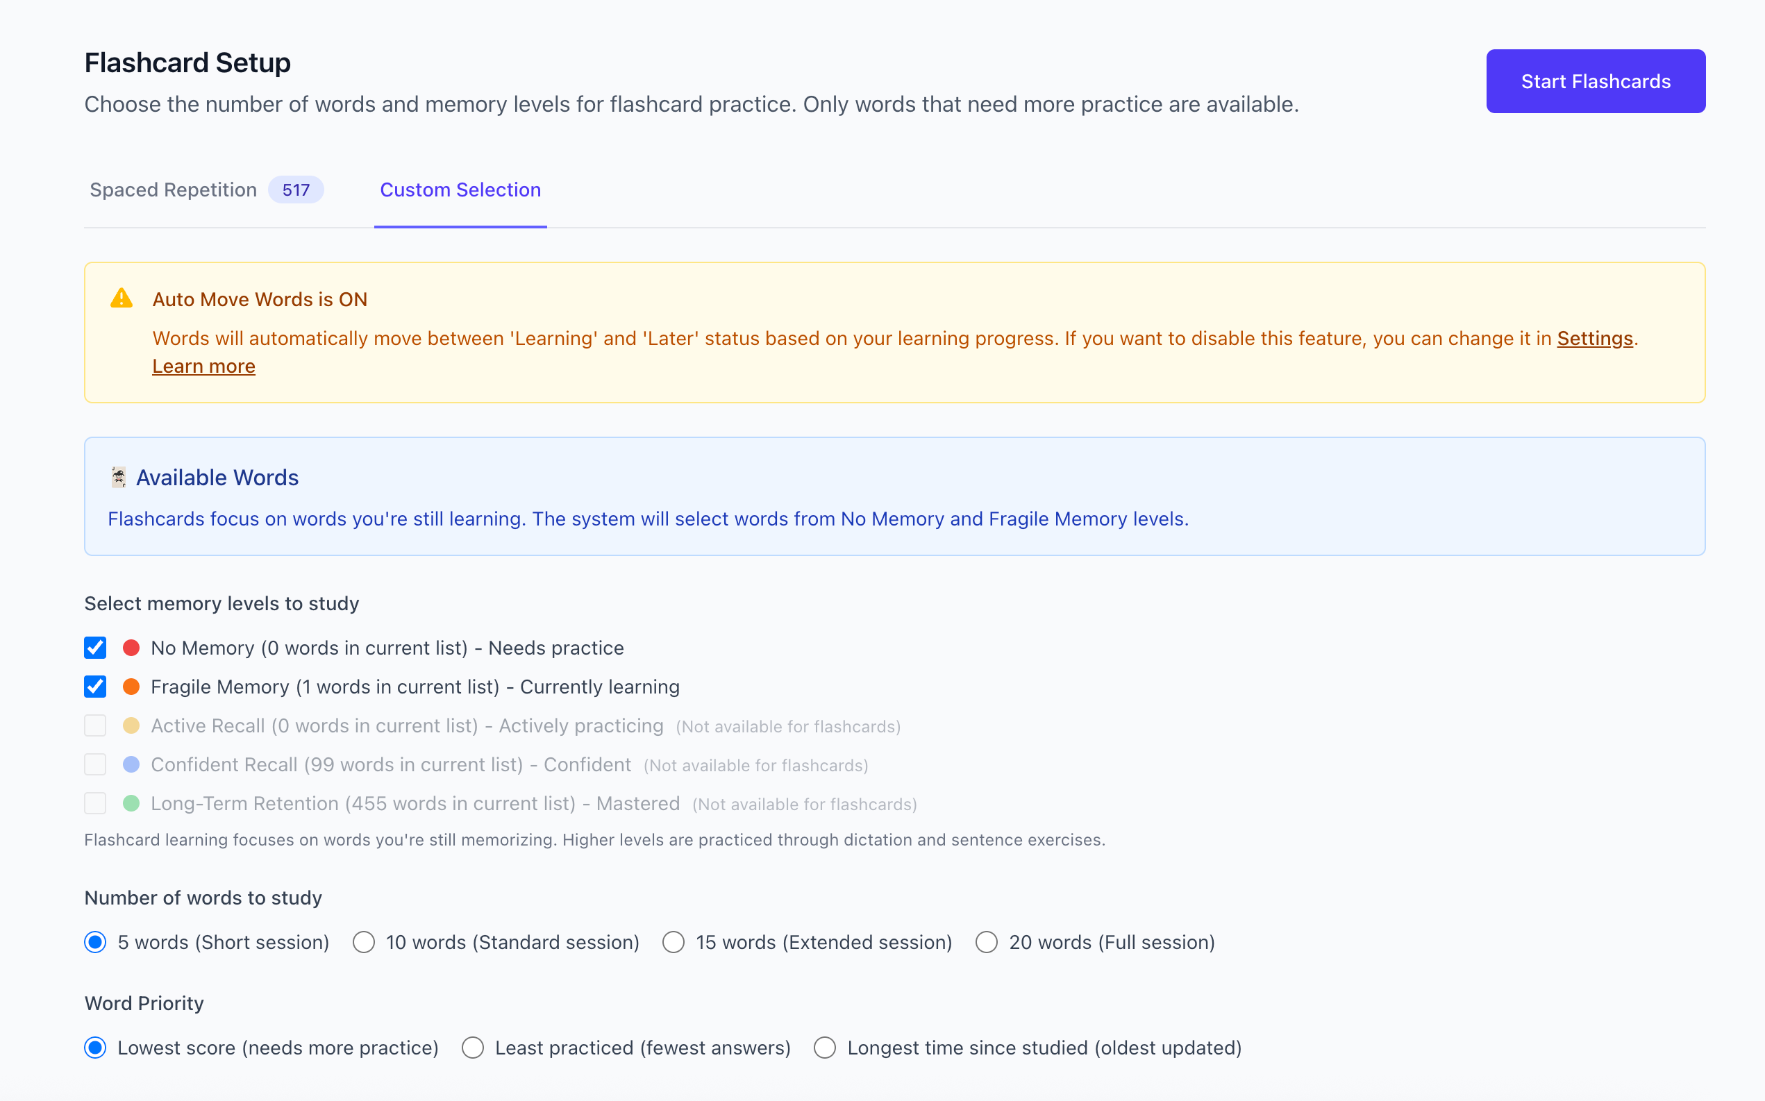Click the red No Memory dot
Viewport: 1765px width, 1101px height.
[131, 648]
